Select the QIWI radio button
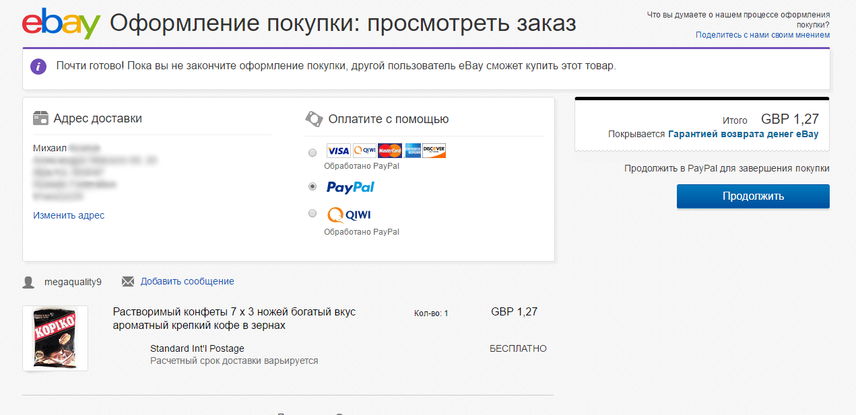 click(312, 213)
